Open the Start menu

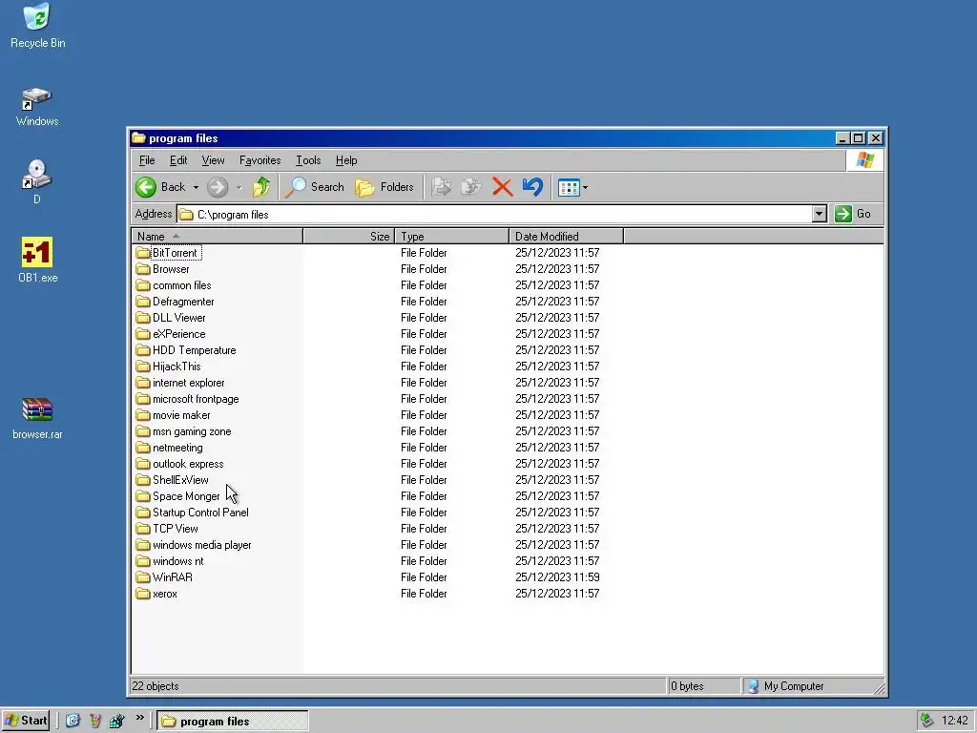pyautogui.click(x=26, y=721)
